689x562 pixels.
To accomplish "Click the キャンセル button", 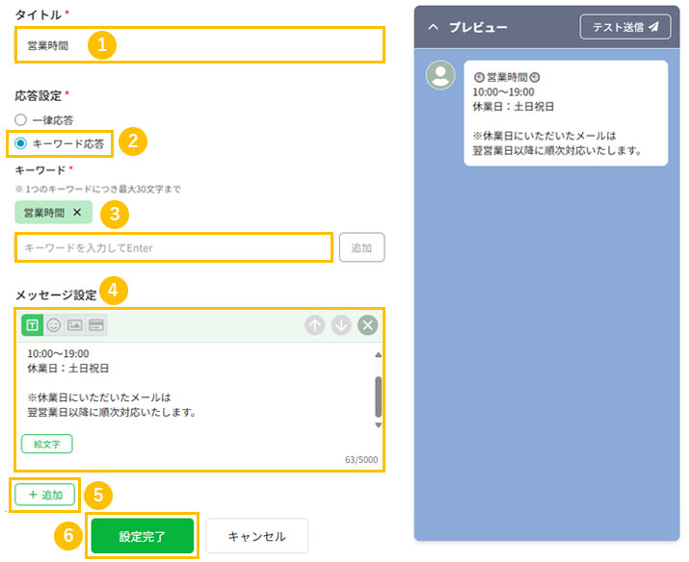I will (x=256, y=537).
